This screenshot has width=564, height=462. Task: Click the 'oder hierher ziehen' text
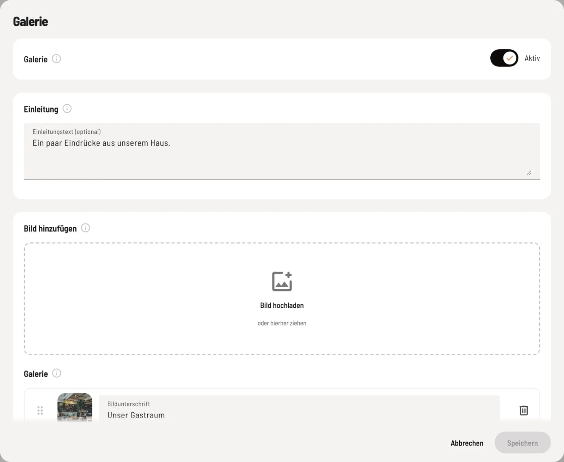pos(282,323)
